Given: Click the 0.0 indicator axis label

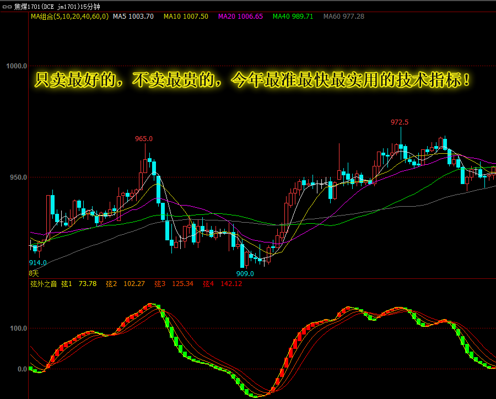Looking at the screenshot, I should click(22, 369).
